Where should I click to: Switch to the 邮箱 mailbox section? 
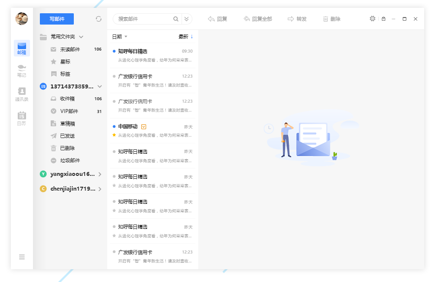click(x=22, y=48)
